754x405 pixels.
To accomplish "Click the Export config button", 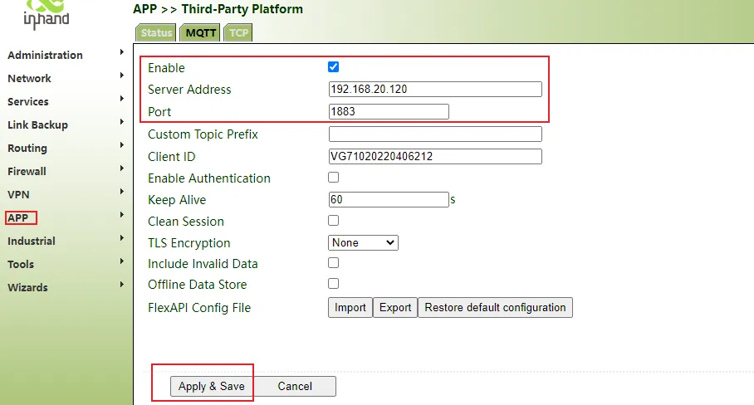I will [x=395, y=307].
